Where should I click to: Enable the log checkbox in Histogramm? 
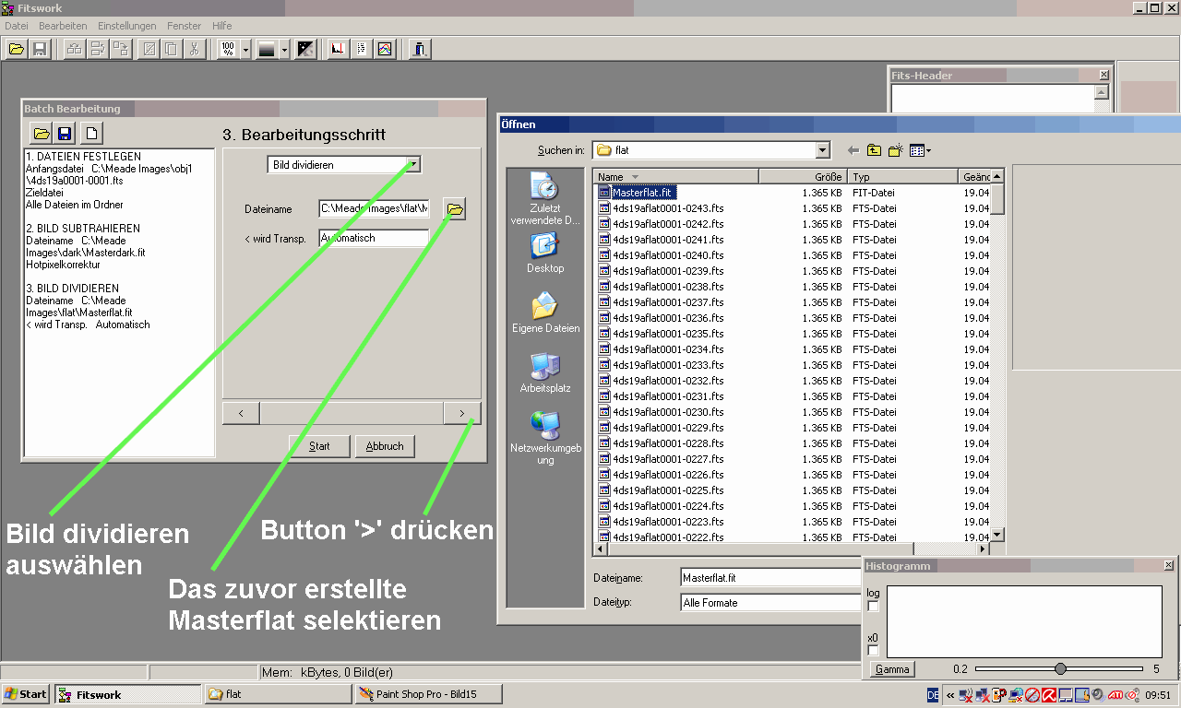click(874, 607)
